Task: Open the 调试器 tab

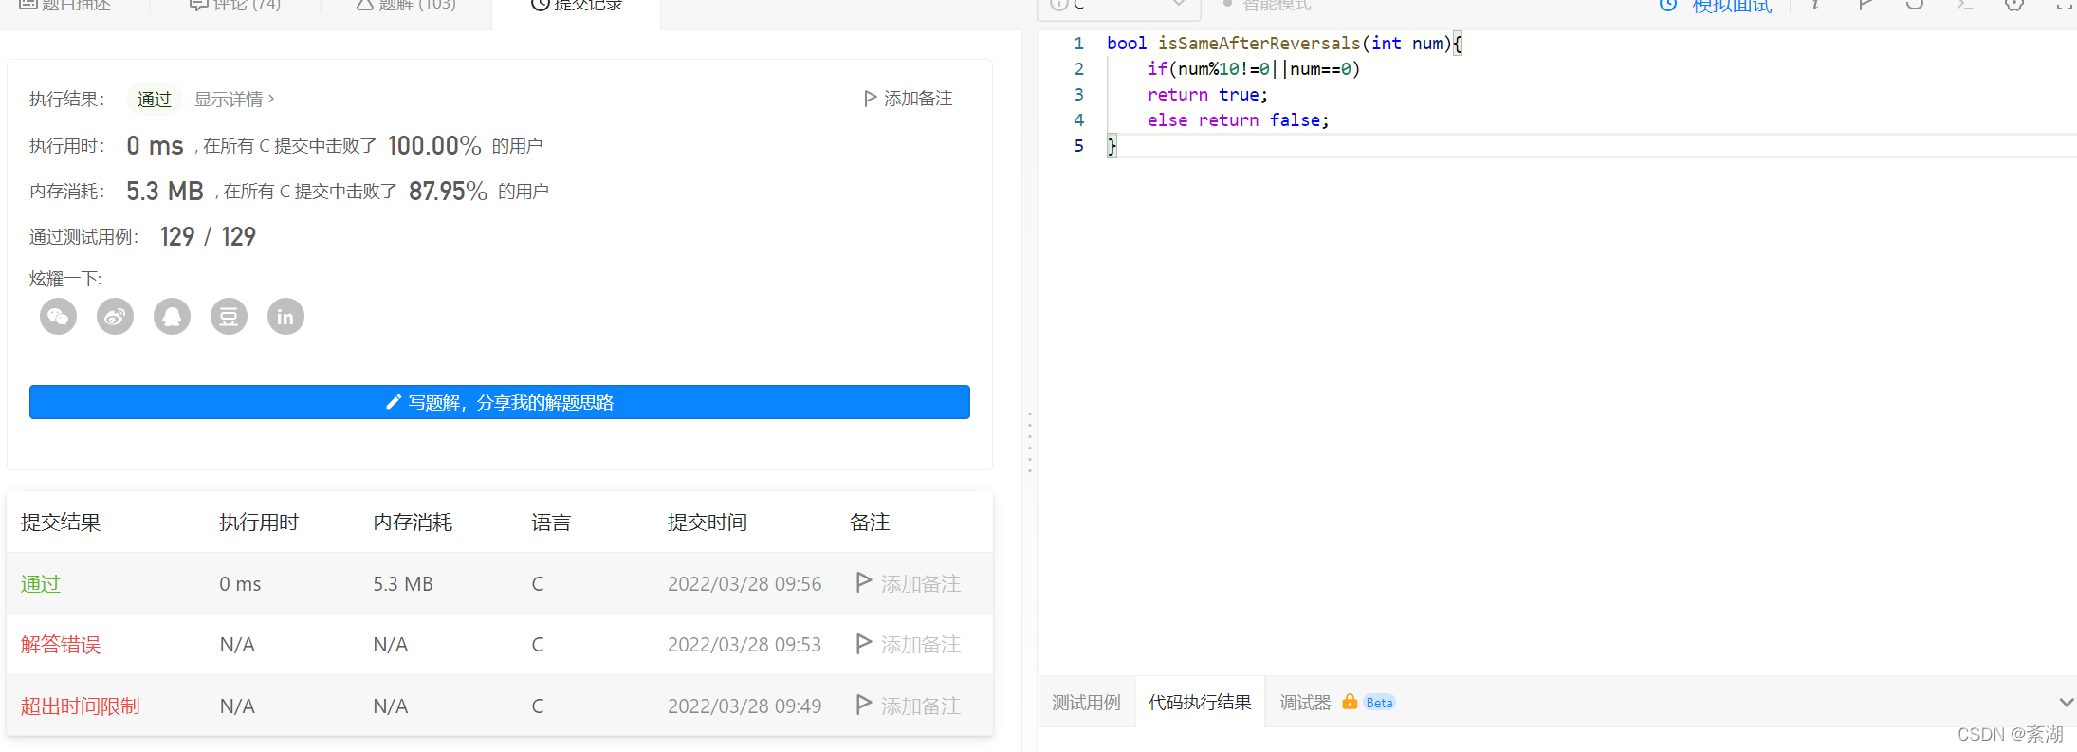Action: pyautogui.click(x=1305, y=703)
